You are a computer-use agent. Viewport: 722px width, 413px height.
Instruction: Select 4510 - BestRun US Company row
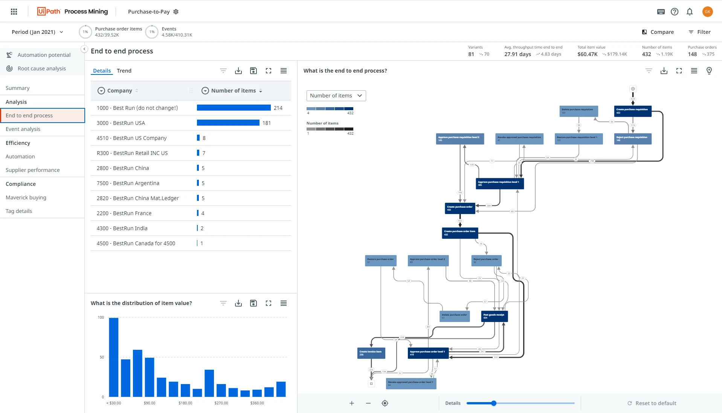[191, 138]
